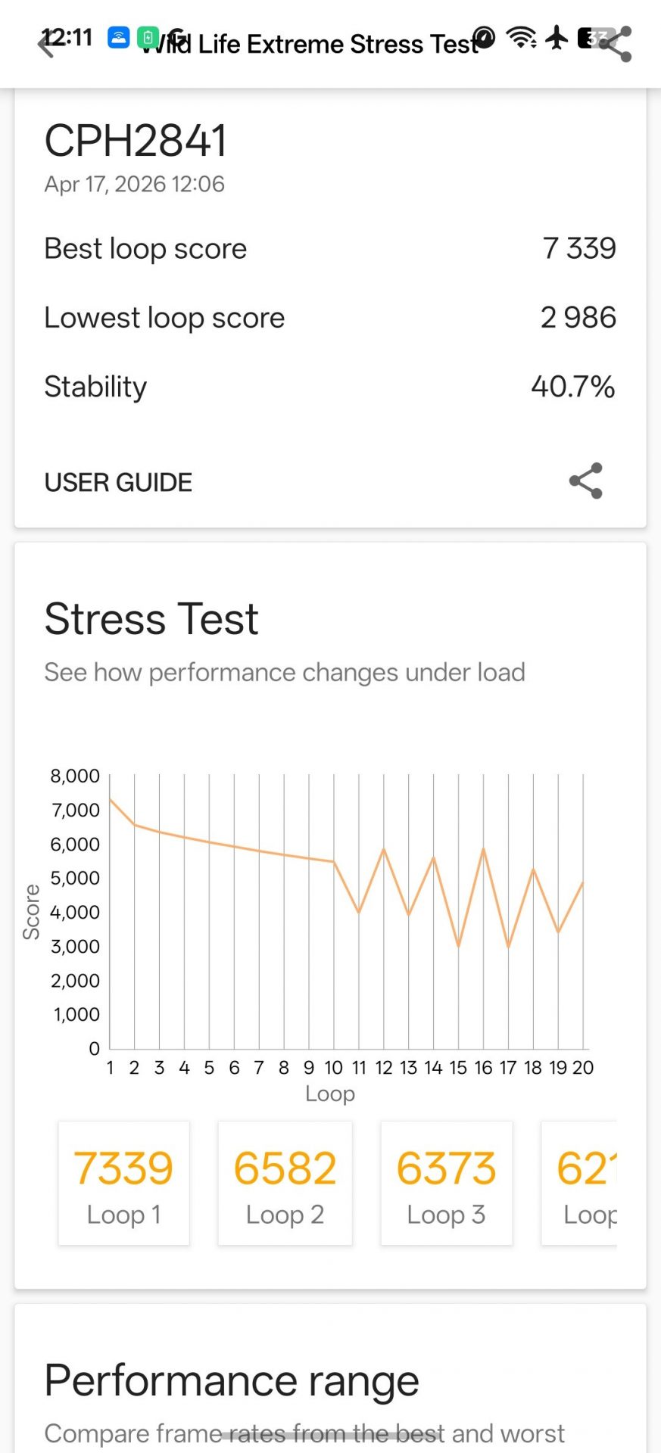Tap the chart line's starting point at loop 1
Screen dimensions: 661x1453
111,798
